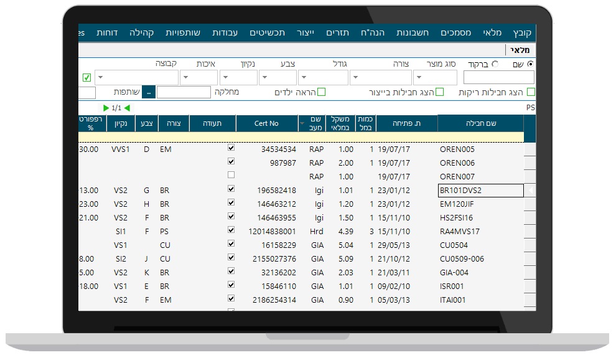Click the מחלקה input field

184,92
